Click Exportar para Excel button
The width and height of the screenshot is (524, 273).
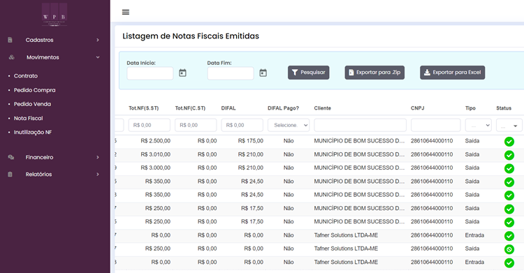point(453,73)
